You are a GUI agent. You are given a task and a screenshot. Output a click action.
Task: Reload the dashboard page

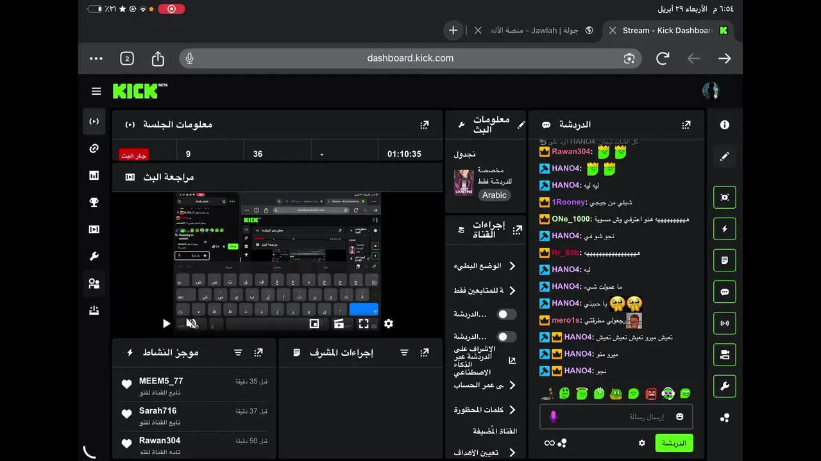coord(663,58)
